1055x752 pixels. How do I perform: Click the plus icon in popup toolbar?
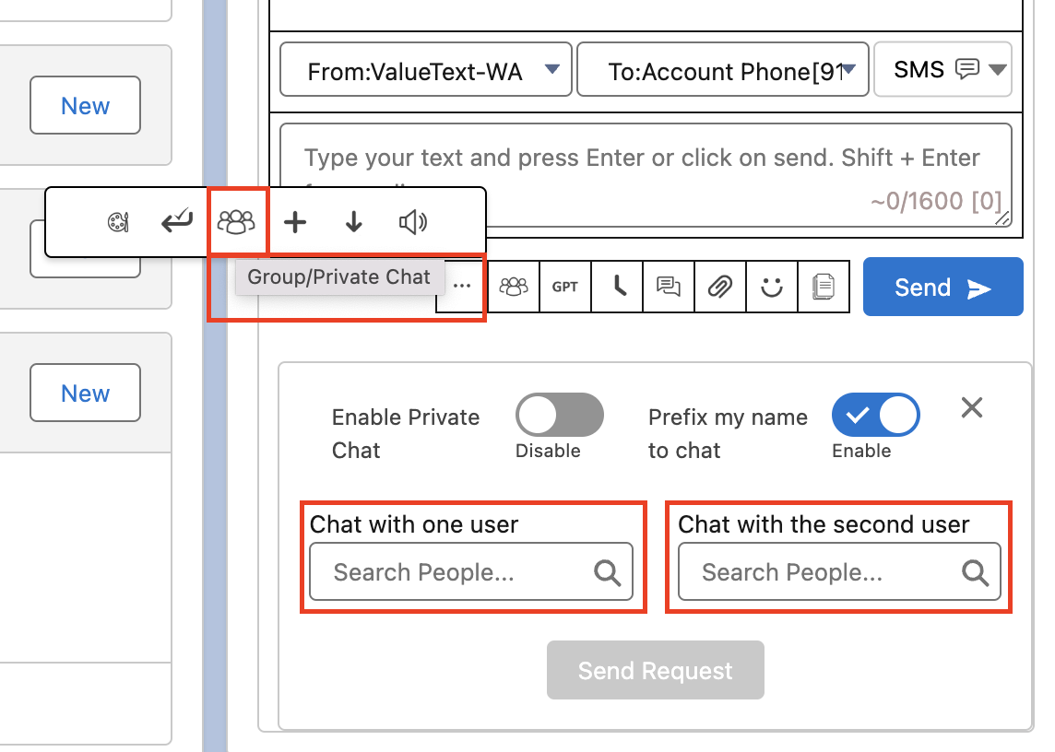coord(295,222)
